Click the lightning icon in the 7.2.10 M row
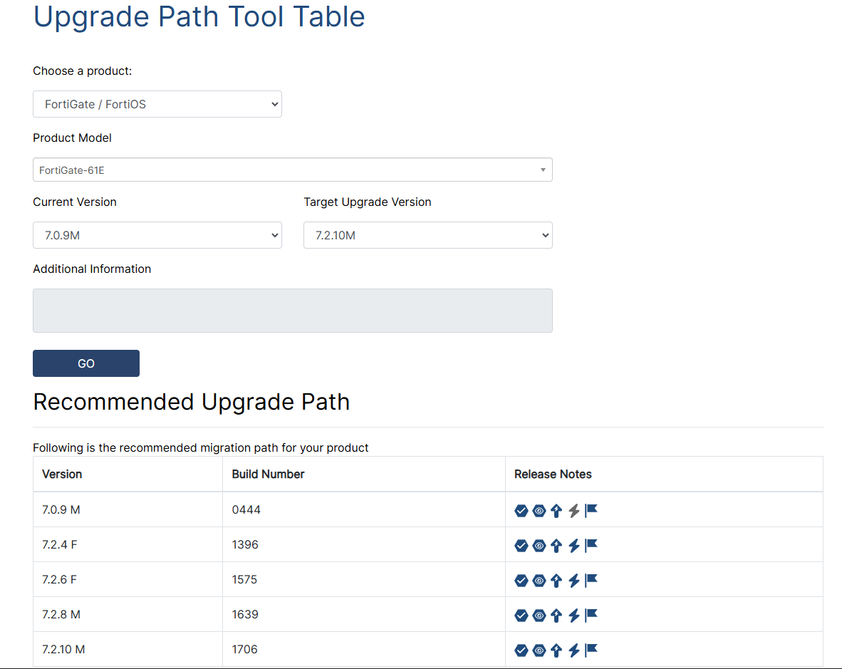The height and width of the screenshot is (669, 842). [574, 650]
